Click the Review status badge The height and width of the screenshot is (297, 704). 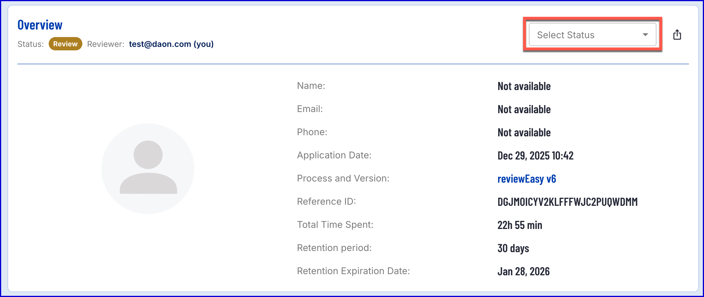coord(65,44)
